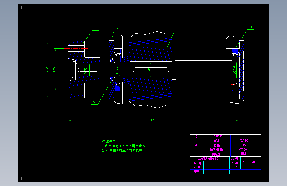Select the 1:5 scale value in title block
Image resolution: width=287 pixels, height=186 pixels.
coord(245,158)
